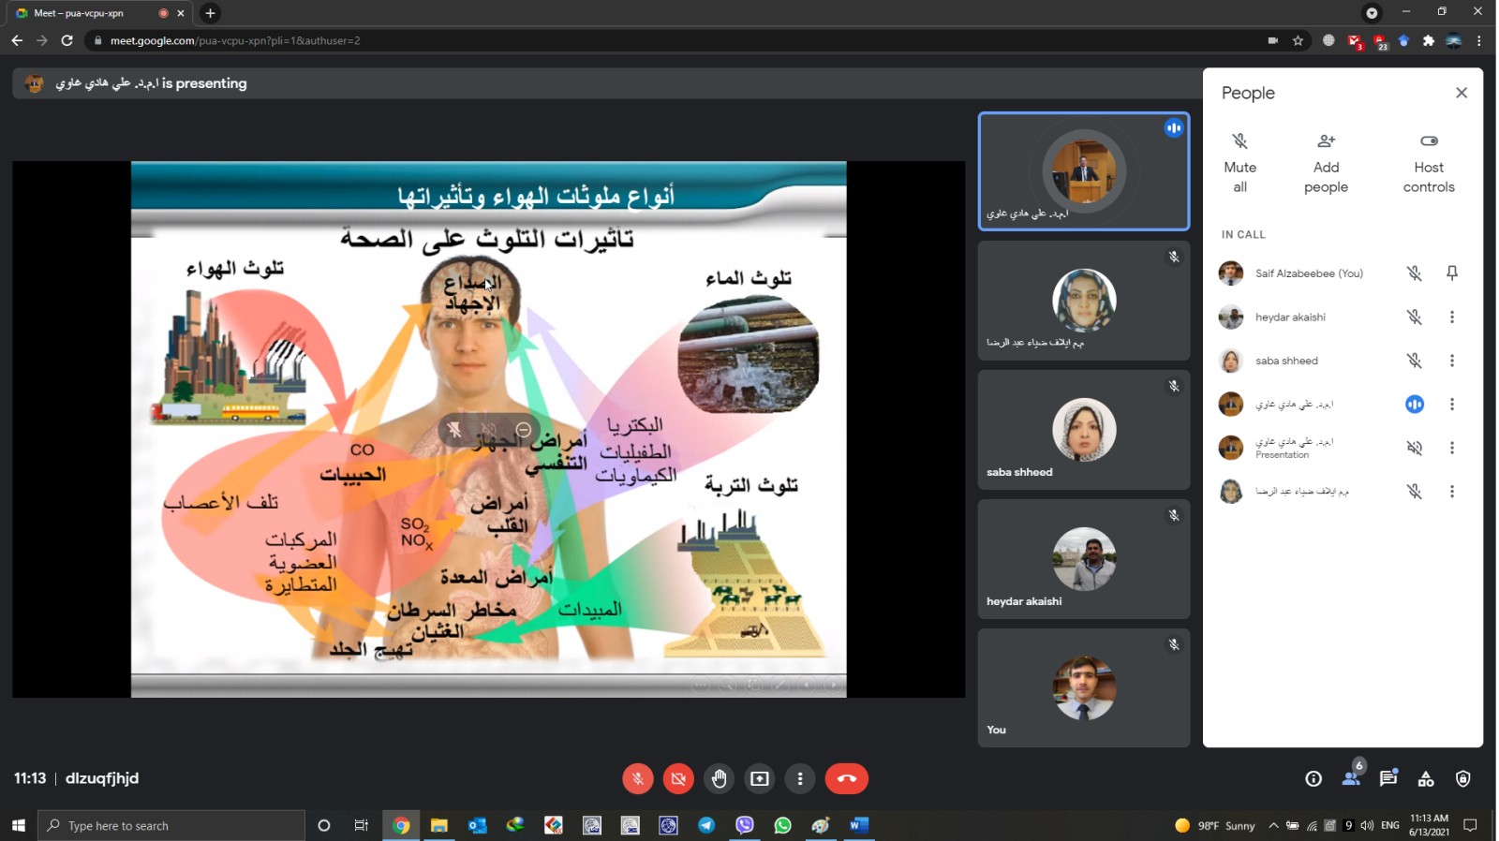Open chat with everyone icon
The width and height of the screenshot is (1499, 841).
[x=1388, y=778]
